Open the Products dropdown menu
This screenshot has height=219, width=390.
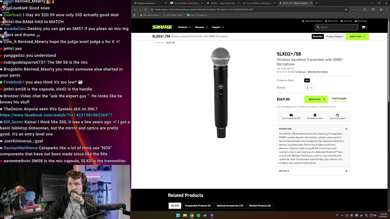[184, 27]
